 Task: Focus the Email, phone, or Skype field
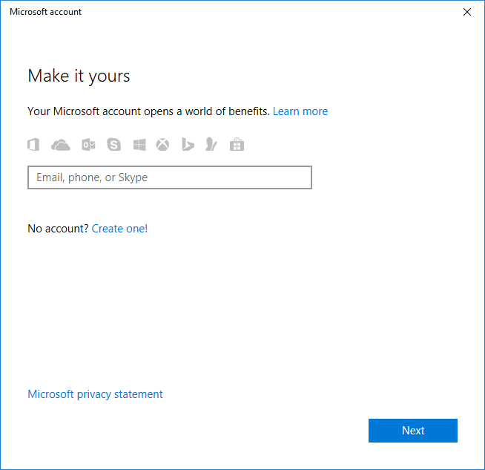(x=170, y=177)
